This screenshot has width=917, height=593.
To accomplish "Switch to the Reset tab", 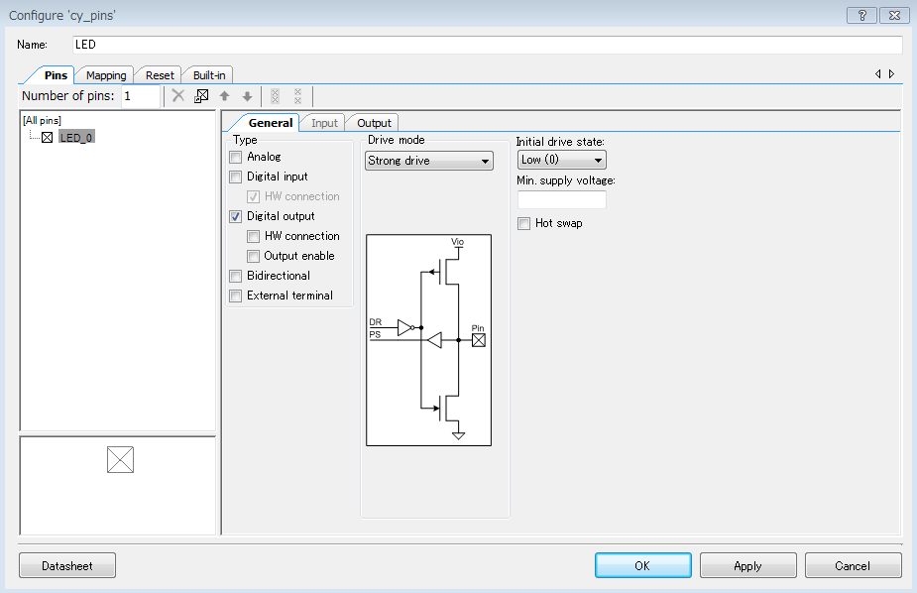I will 160,75.
